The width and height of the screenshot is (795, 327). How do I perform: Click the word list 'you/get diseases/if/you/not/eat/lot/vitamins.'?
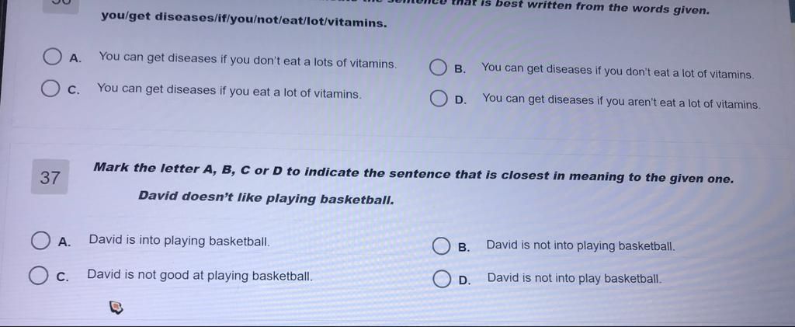pos(243,19)
